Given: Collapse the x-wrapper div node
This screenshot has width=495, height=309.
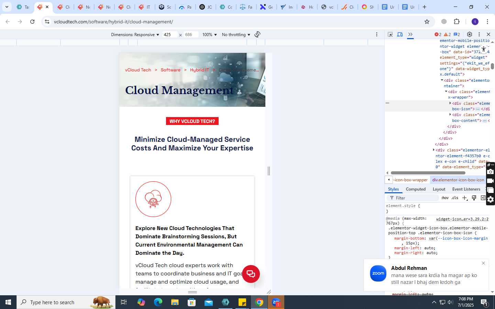Looking at the screenshot, I should (x=446, y=91).
